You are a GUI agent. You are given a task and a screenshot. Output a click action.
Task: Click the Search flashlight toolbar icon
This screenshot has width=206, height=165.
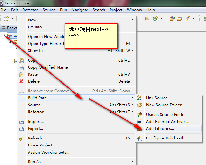click(187, 19)
